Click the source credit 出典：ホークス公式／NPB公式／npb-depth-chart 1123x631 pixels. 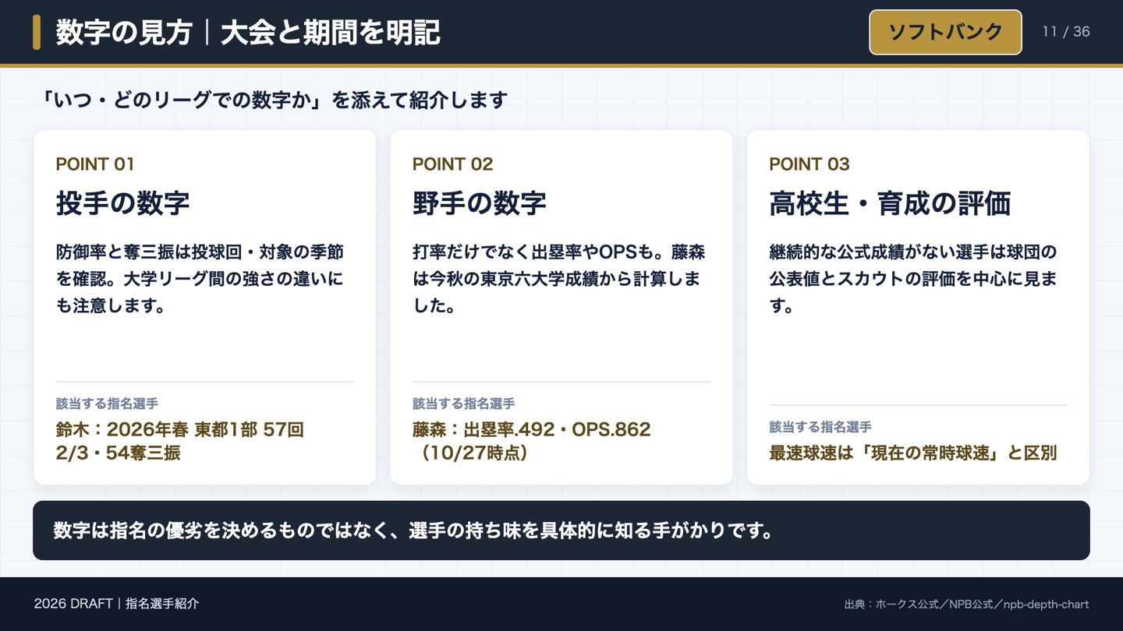click(966, 605)
